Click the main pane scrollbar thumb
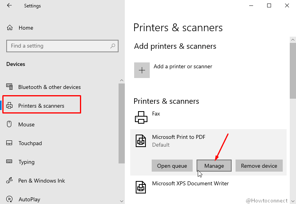 (x=293, y=71)
